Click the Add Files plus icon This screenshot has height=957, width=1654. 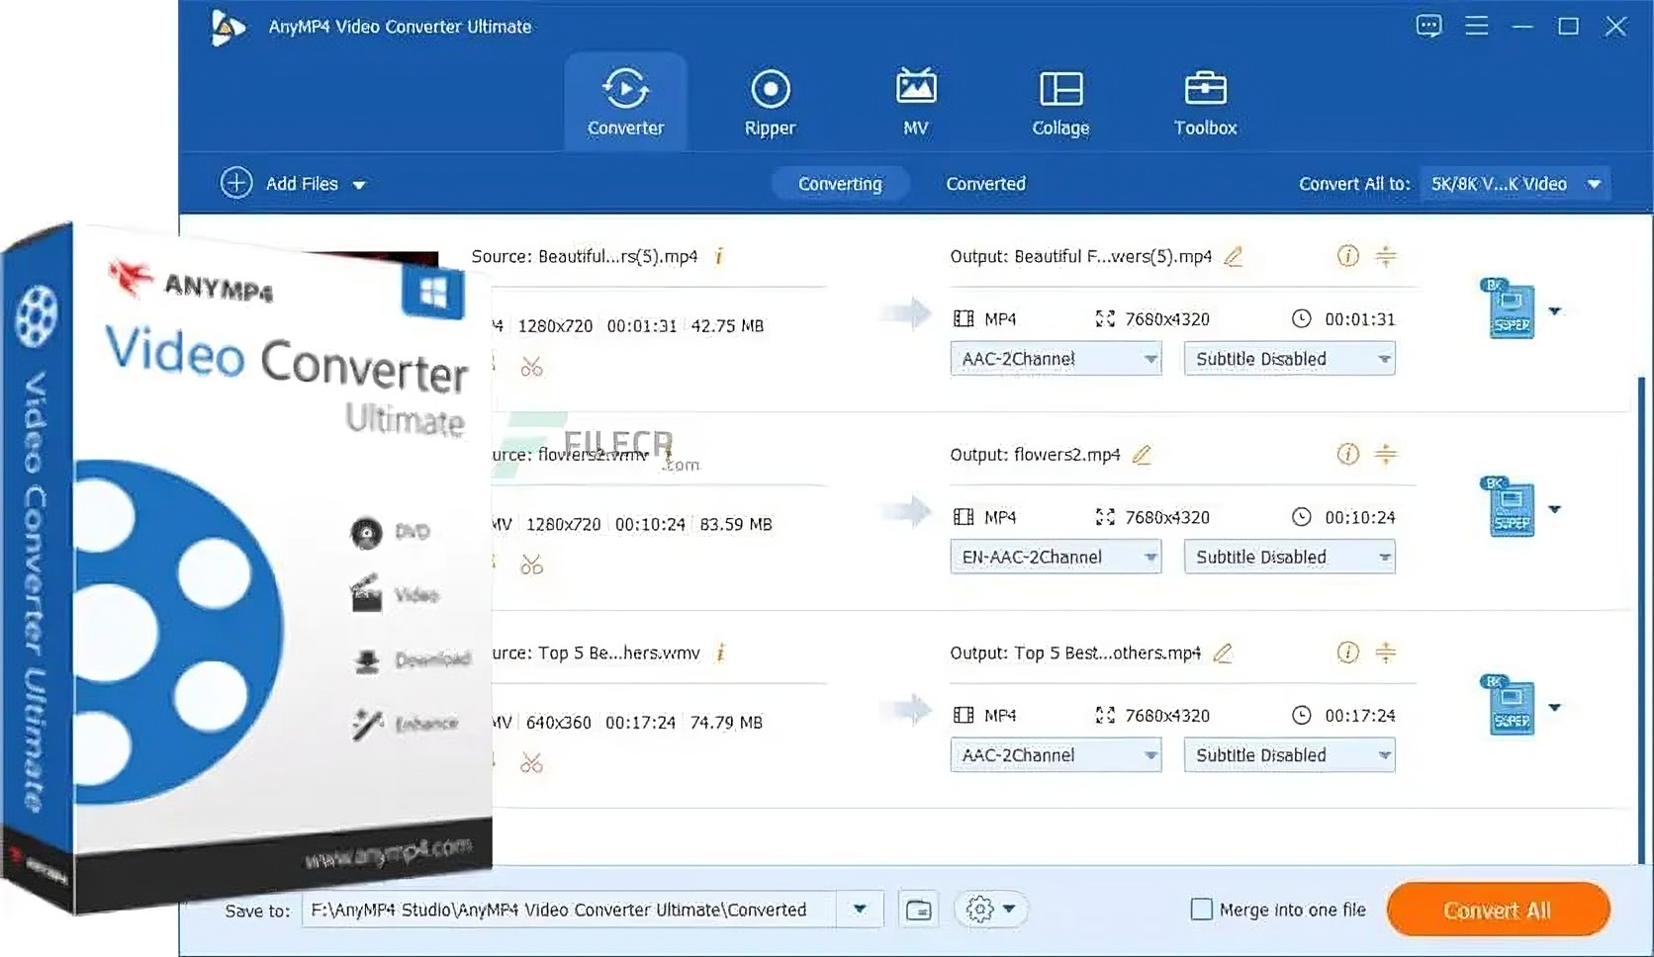[x=236, y=183]
